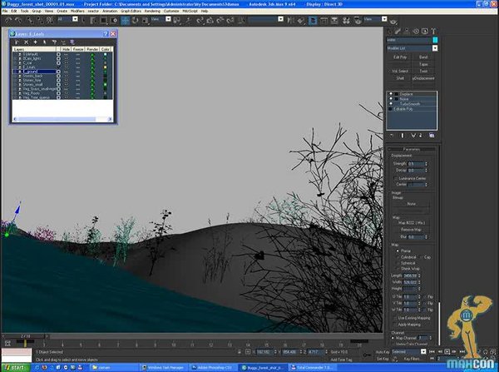Click the Align tool icon

click(x=301, y=21)
